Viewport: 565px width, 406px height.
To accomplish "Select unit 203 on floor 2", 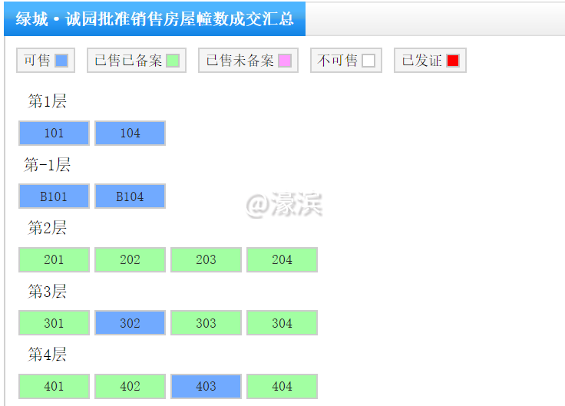I will (x=206, y=259).
